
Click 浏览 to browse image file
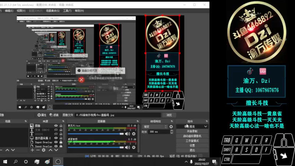169,115
